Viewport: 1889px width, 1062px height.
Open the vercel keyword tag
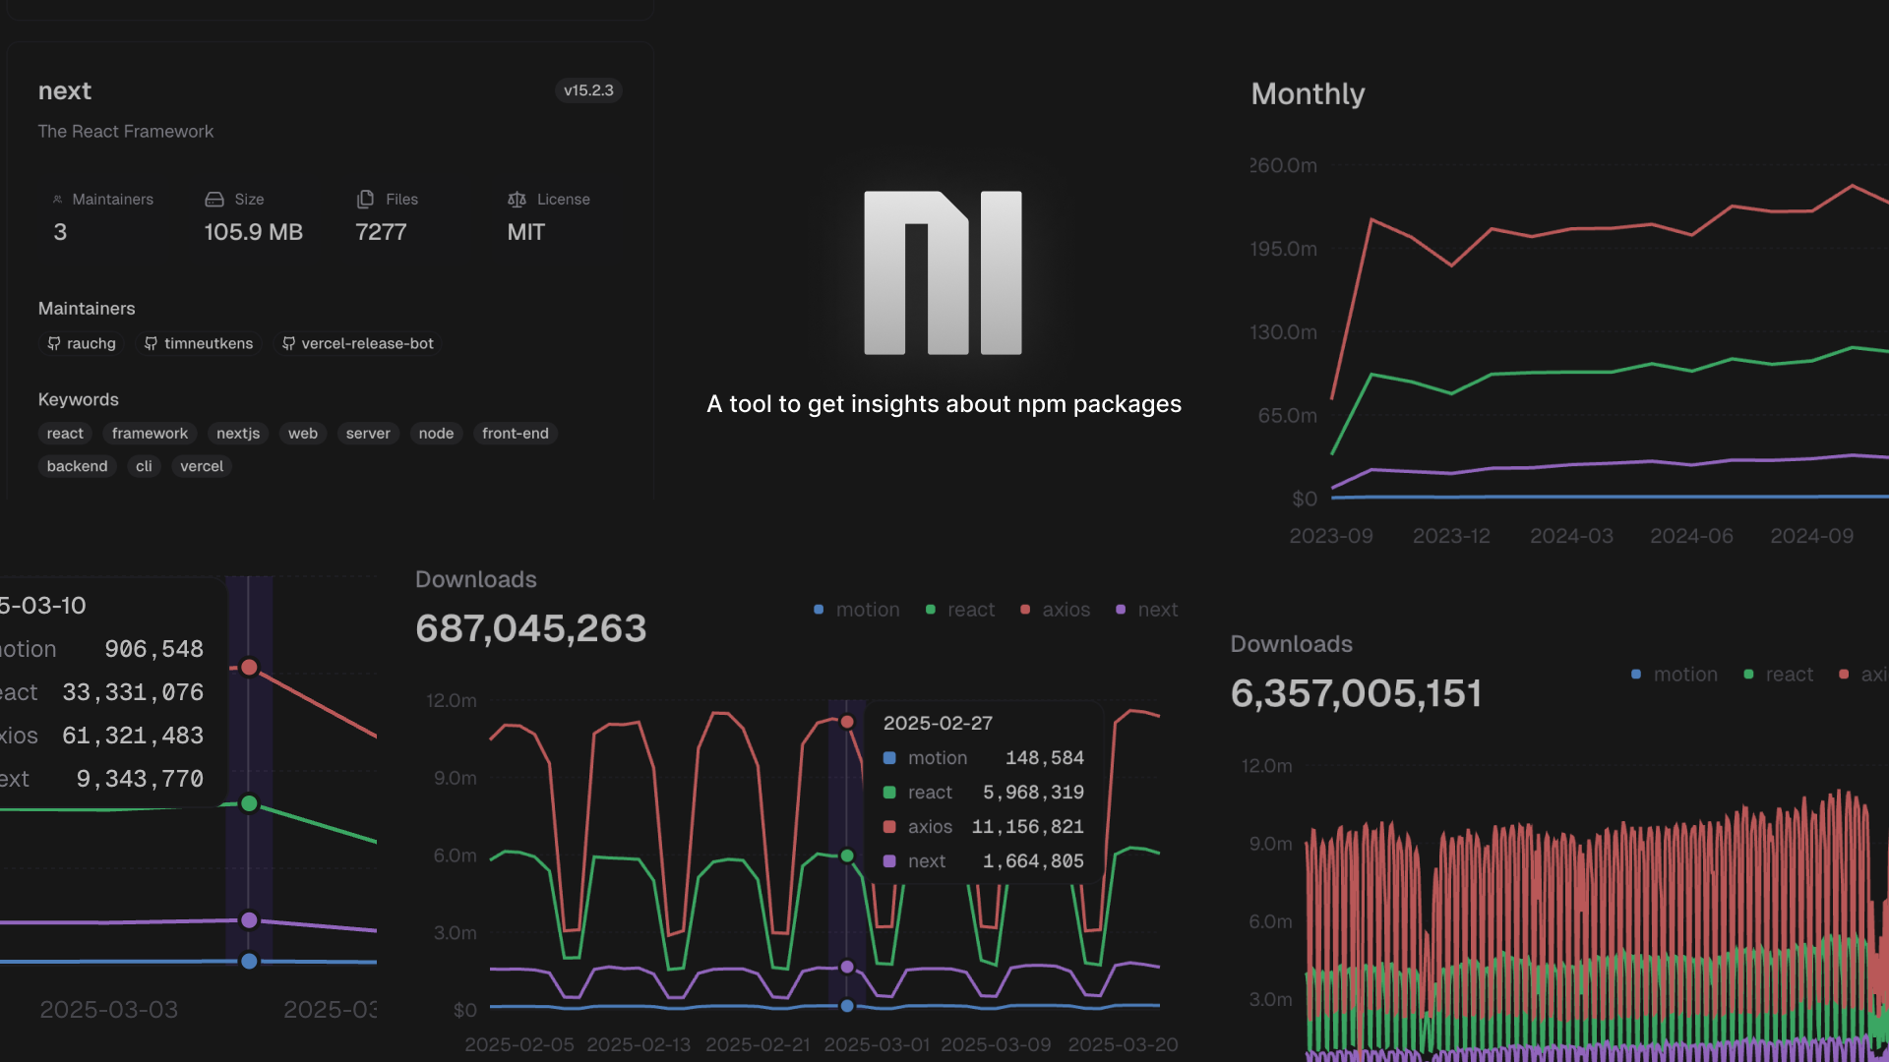click(x=201, y=466)
